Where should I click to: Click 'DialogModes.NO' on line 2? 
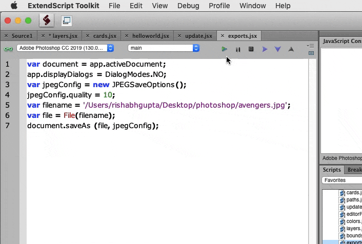134,74
